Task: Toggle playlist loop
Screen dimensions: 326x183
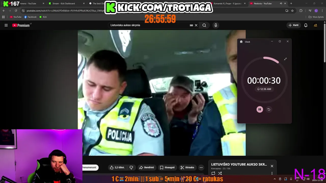Action: click(213, 173)
